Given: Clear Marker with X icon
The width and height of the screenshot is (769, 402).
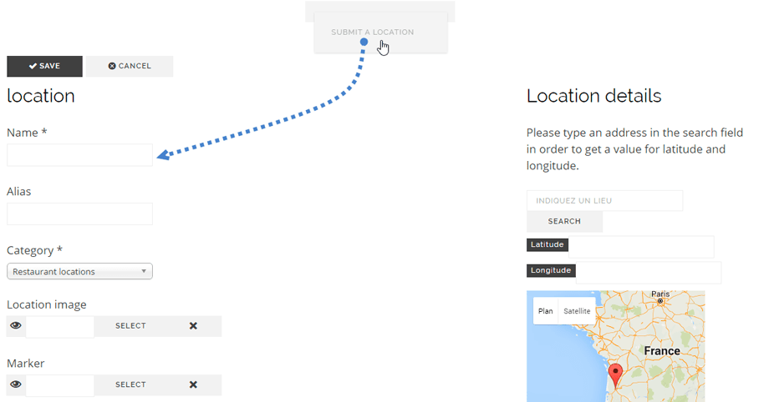Looking at the screenshot, I should coord(193,384).
